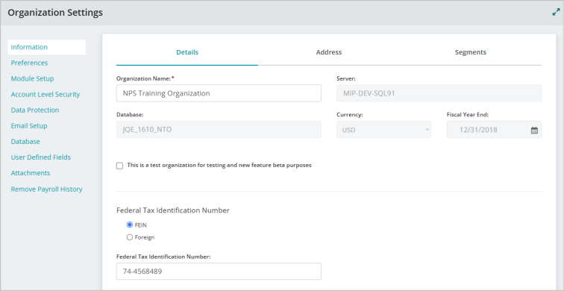
Task: Expand the Currency USD dropdown
Action: tap(384, 130)
